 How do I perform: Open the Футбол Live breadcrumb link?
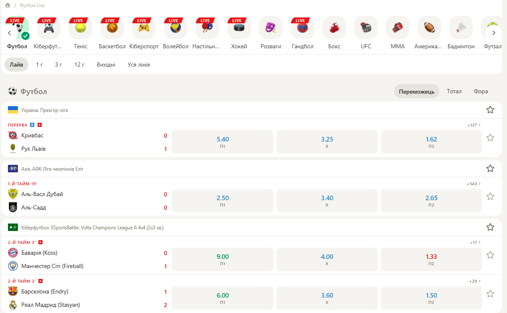point(32,5)
